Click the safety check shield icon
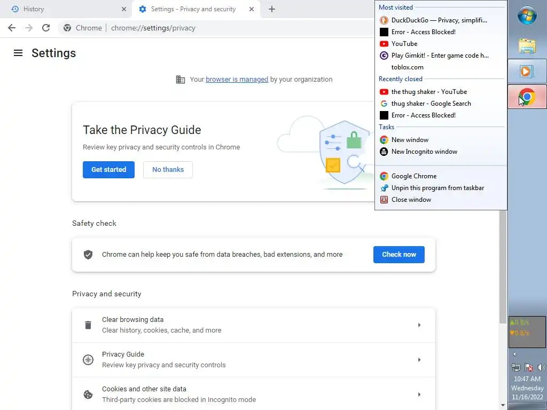The height and width of the screenshot is (410, 547). [88, 255]
